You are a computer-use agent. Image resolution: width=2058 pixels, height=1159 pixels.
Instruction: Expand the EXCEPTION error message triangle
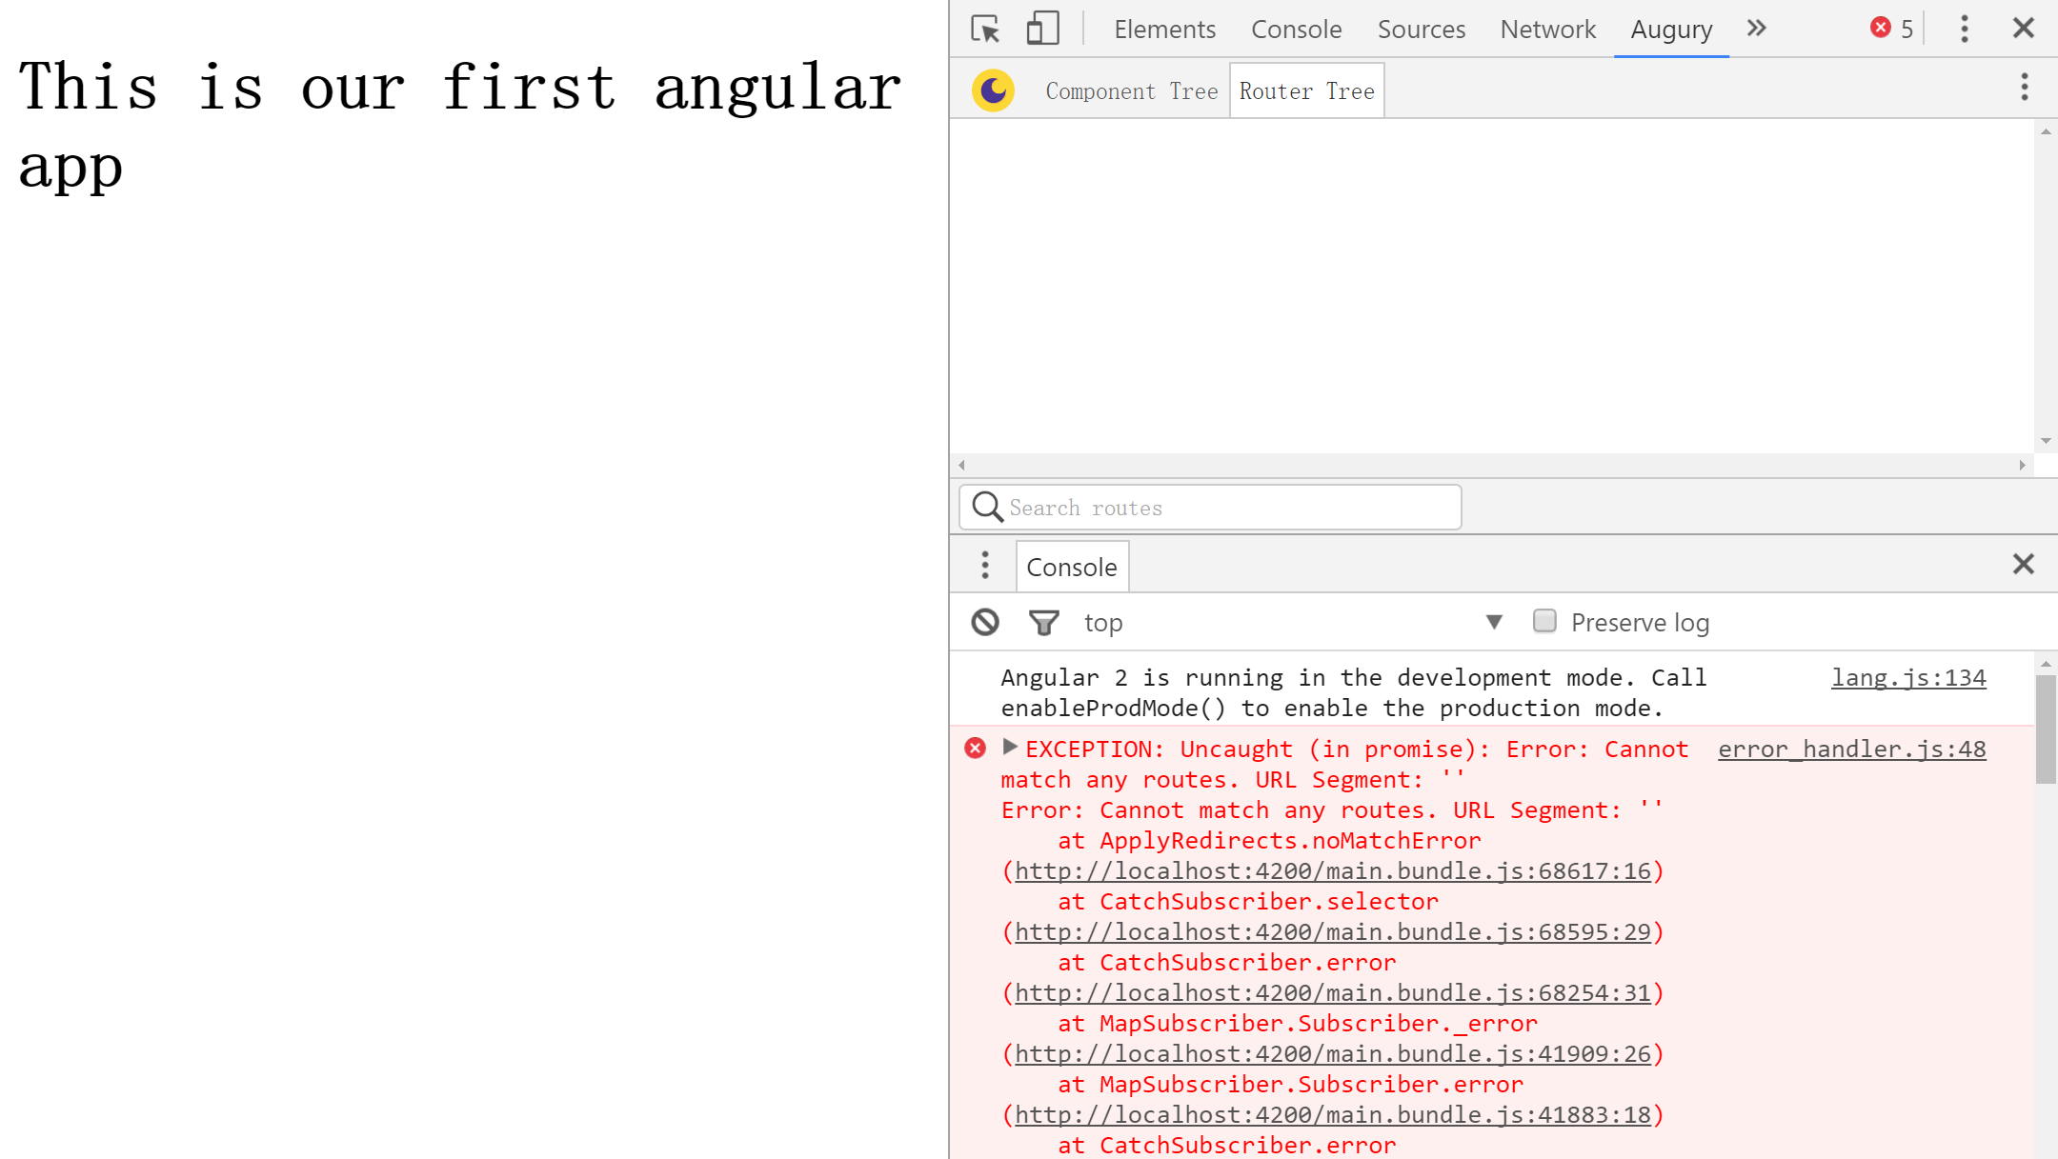[x=1010, y=747]
